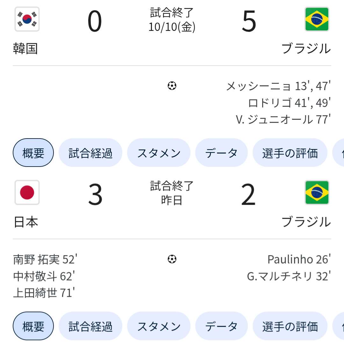Image resolution: width=344 pixels, height=343 pixels.
Task: Show 選手の評価 tab for Korea–Brazil match
Action: tap(290, 153)
